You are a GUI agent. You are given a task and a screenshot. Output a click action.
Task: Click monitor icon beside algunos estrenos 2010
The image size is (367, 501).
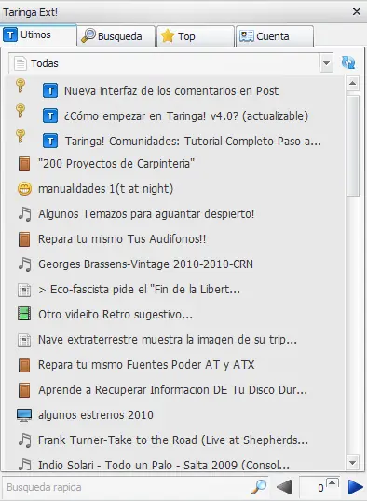coord(24,414)
